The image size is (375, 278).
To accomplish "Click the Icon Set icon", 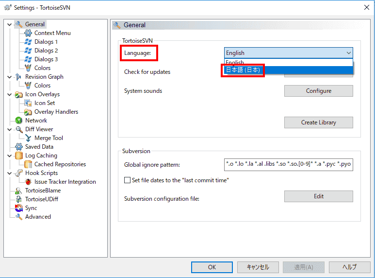I will (28, 103).
